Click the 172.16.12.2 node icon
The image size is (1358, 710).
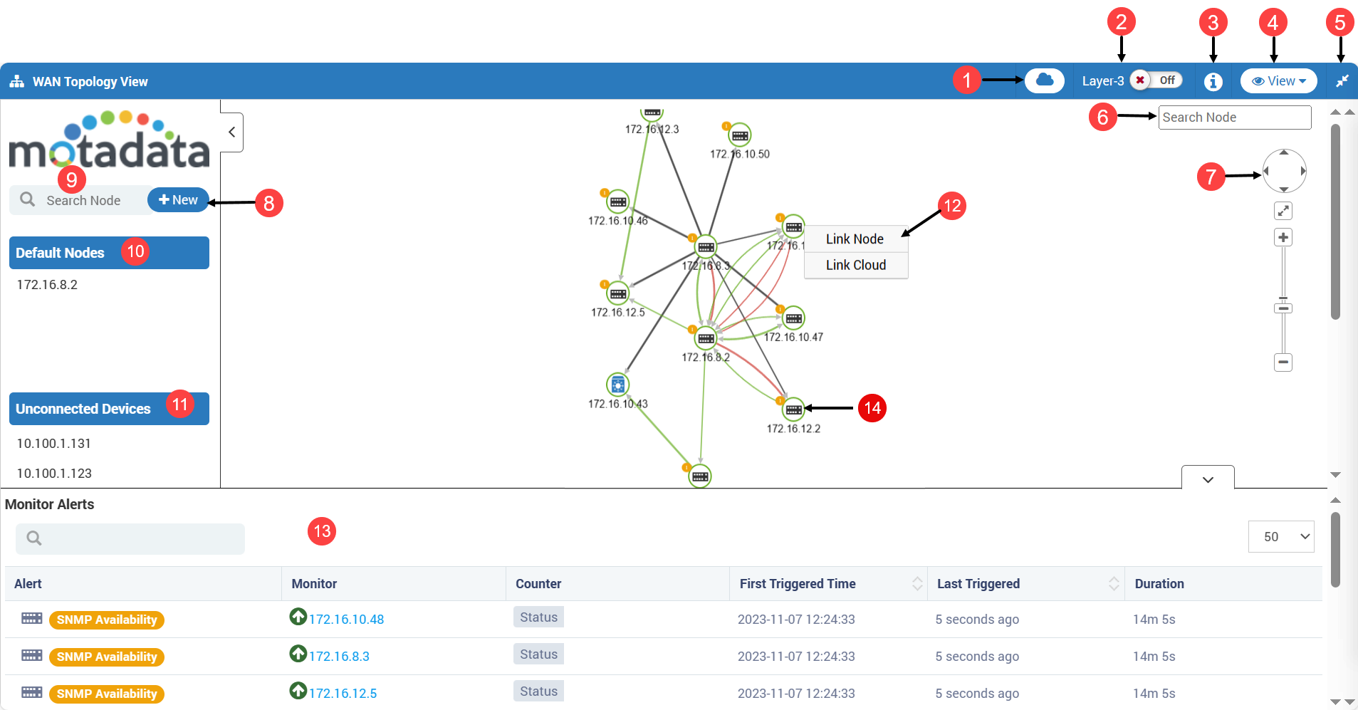click(793, 409)
